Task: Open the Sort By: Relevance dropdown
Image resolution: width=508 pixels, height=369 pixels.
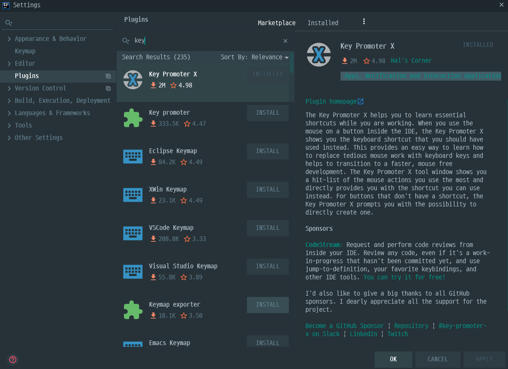Action: 255,57
